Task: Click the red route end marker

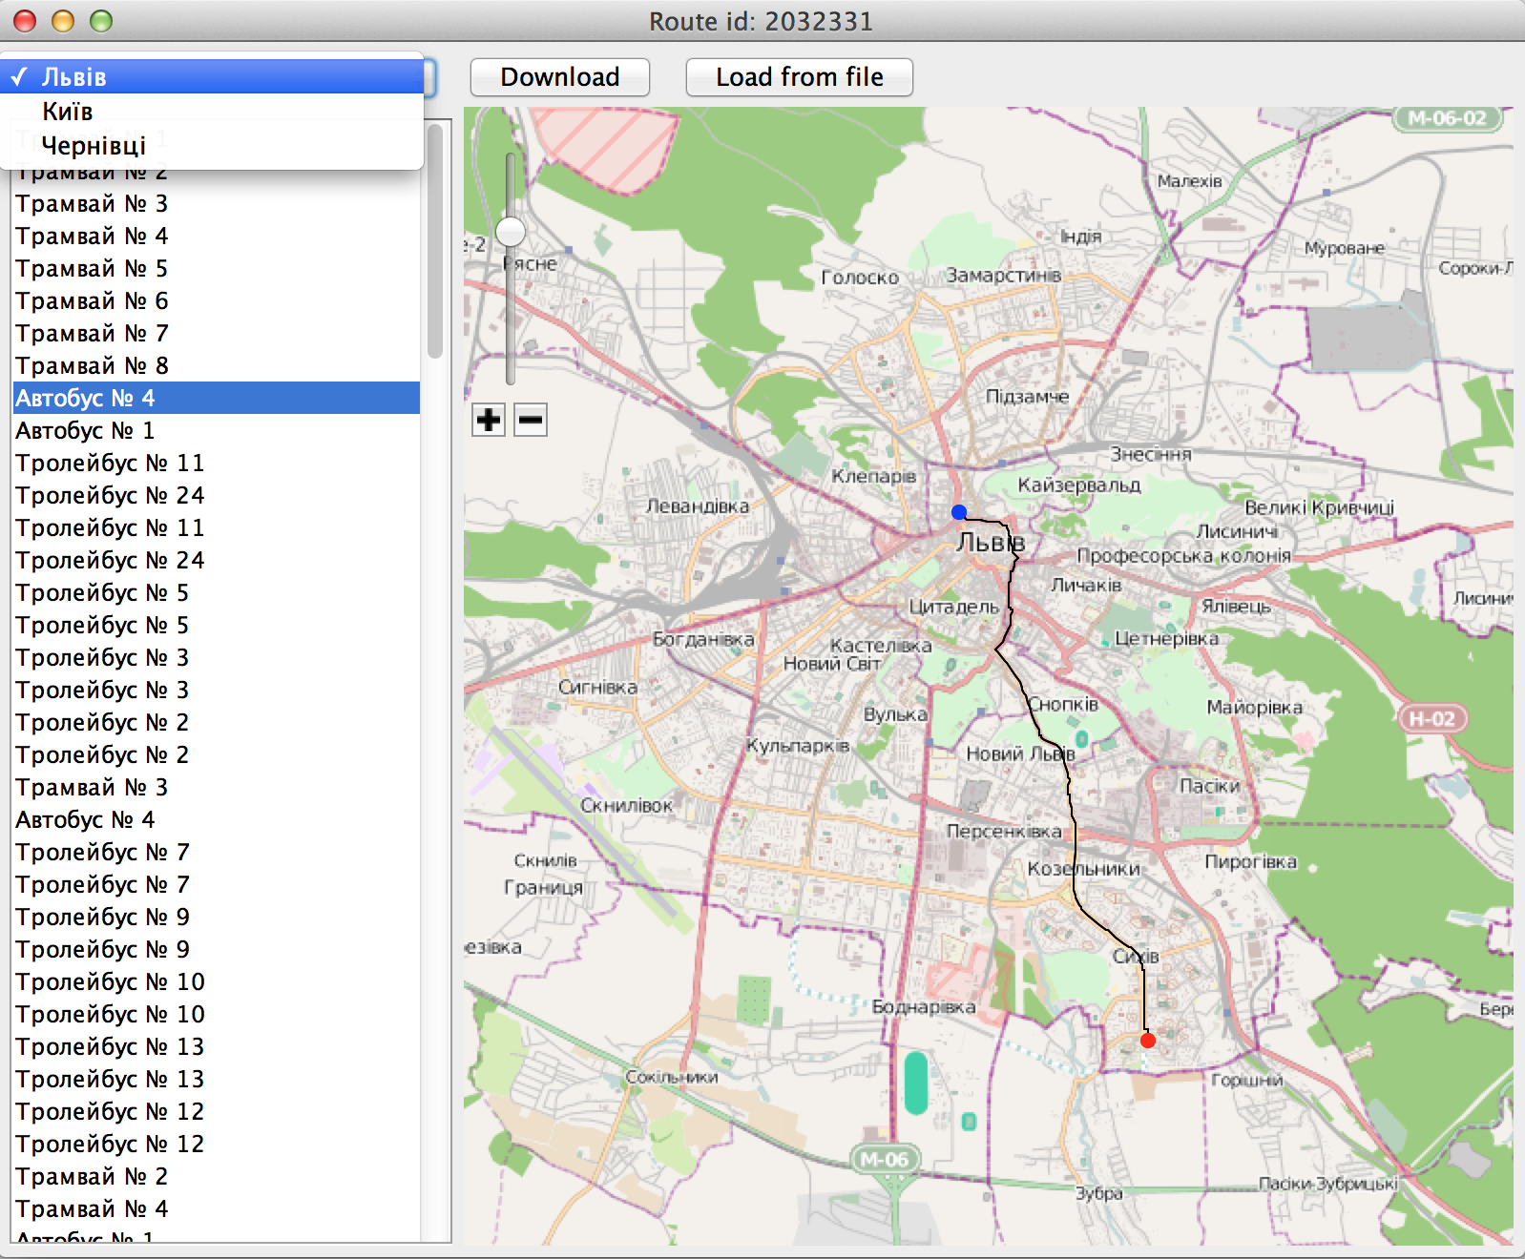Action: click(x=1148, y=1041)
